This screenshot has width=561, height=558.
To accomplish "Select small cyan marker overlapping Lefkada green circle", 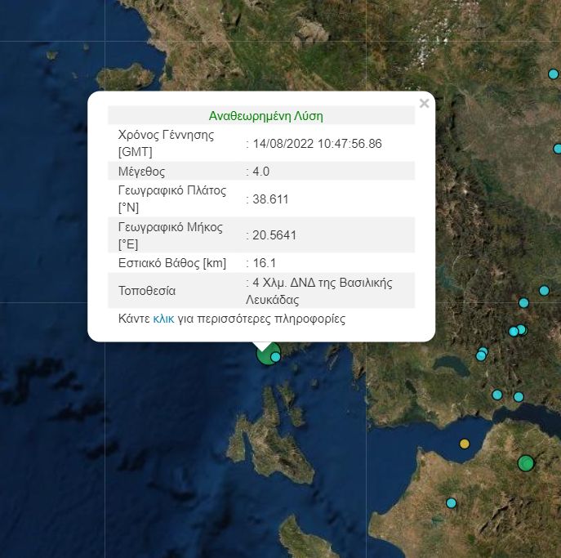I will pos(276,357).
